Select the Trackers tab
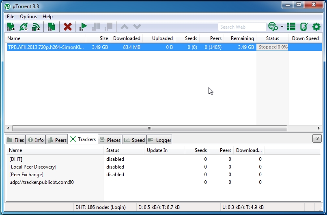 [83, 139]
